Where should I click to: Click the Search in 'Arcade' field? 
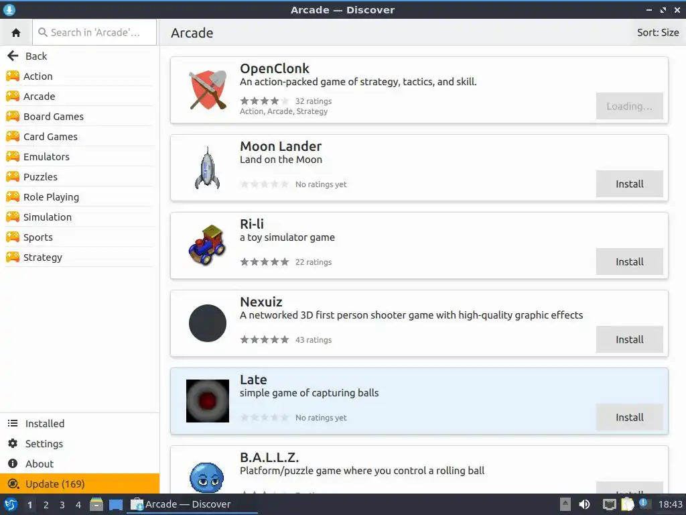tap(94, 32)
